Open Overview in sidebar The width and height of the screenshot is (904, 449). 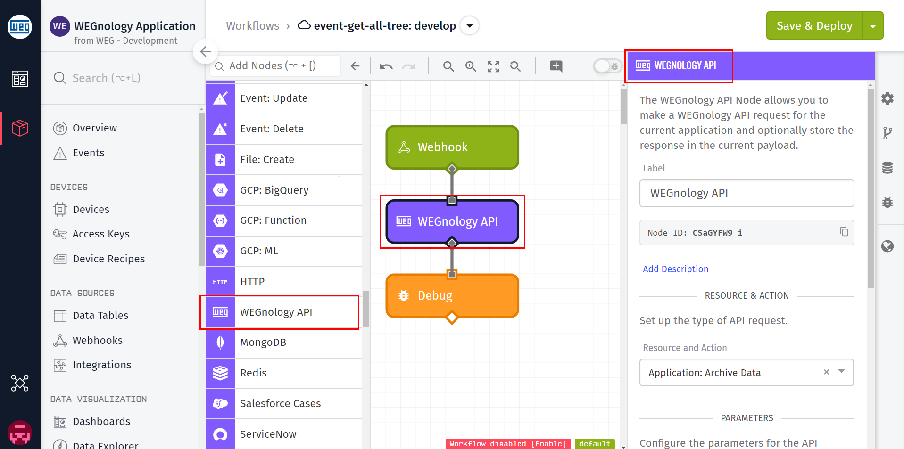[x=94, y=128]
